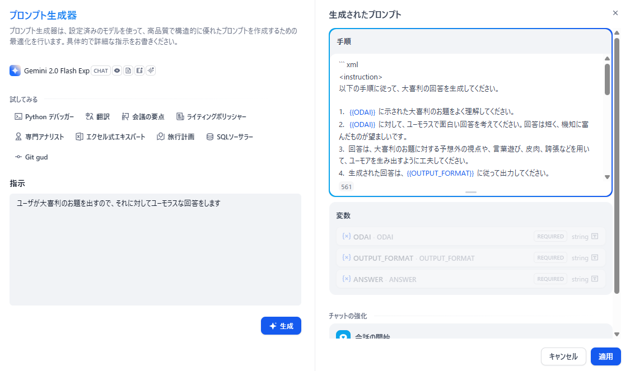Close the prompt generator dialog with X
Screen dimensions: 630x371
[x=615, y=13]
